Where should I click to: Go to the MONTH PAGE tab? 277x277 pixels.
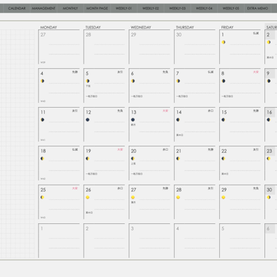(x=97, y=8)
